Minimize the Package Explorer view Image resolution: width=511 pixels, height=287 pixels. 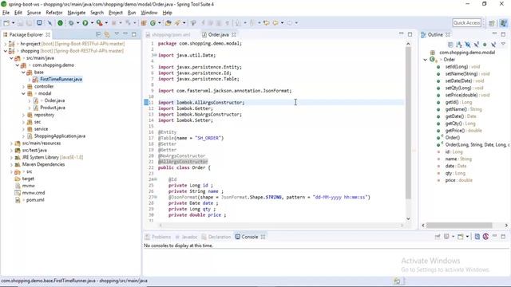pyautogui.click(x=125, y=33)
